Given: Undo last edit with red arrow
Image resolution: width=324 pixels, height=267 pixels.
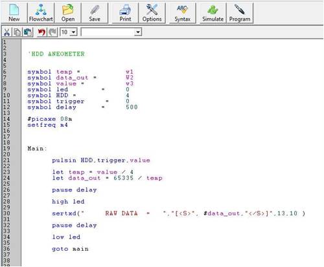Looking at the screenshot, I should 41,32.
